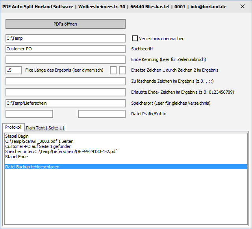The width and height of the screenshot is (252, 229).
Task: Select the second Ersetze Zeichen box
Action: pos(122,70)
